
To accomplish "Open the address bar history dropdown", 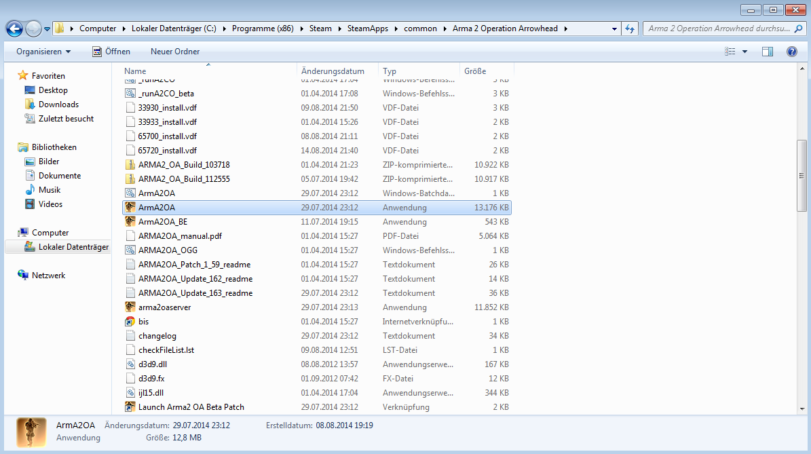I will click(x=614, y=29).
